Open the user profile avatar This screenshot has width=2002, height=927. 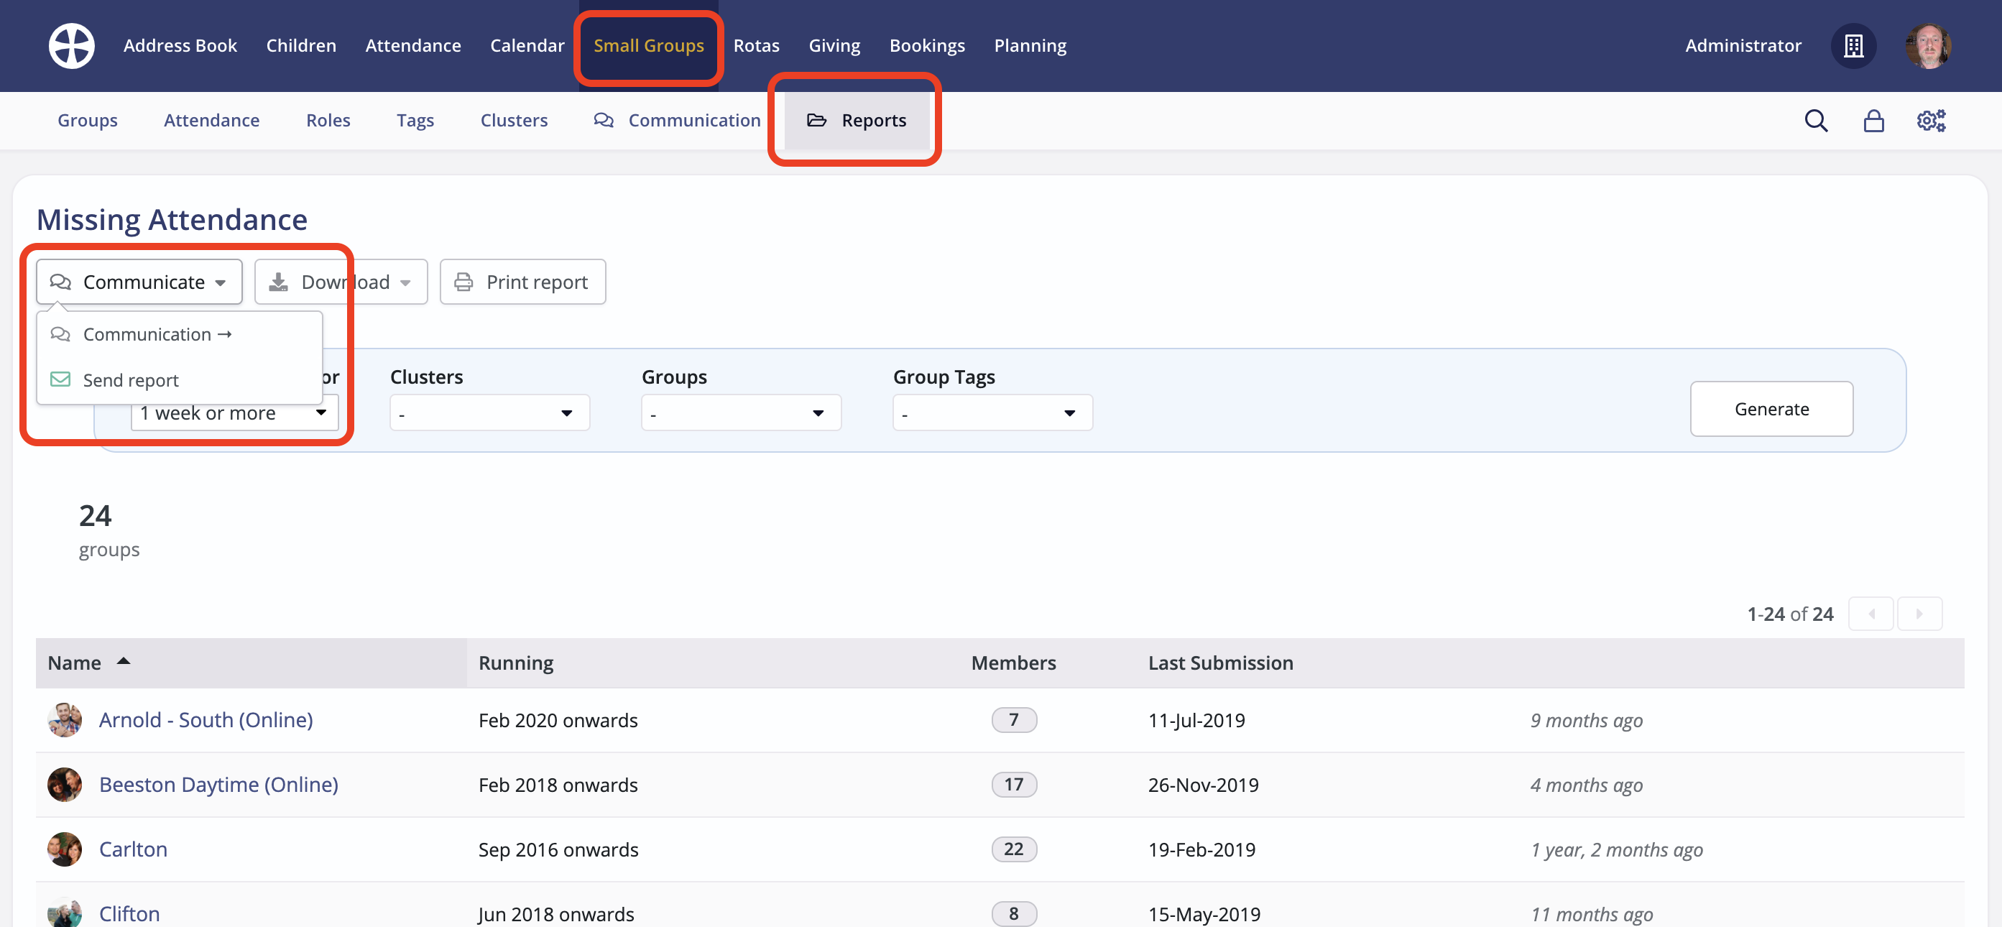[1927, 46]
